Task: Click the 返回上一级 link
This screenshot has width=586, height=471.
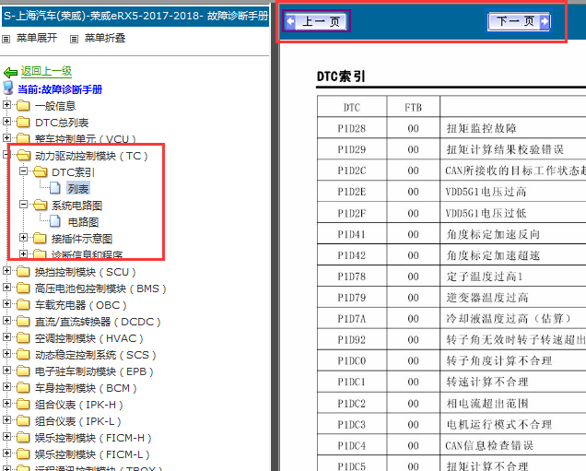Action: click(46, 71)
